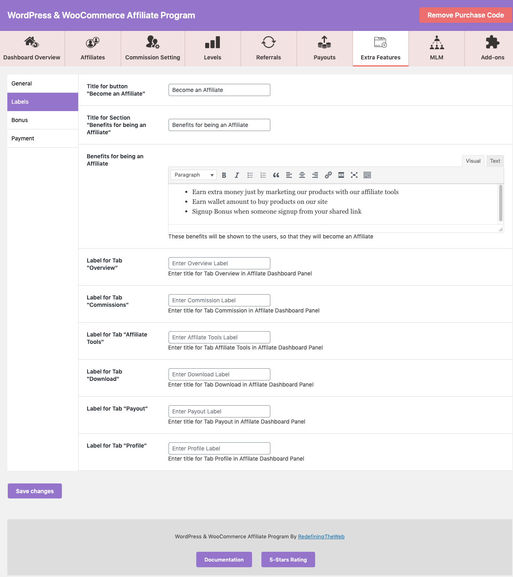Click the editor's vertical scrollbar
This screenshot has height=577, width=513.
[501, 203]
